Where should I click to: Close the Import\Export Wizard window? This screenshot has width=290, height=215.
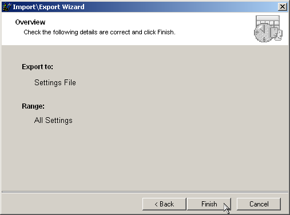(283, 7)
